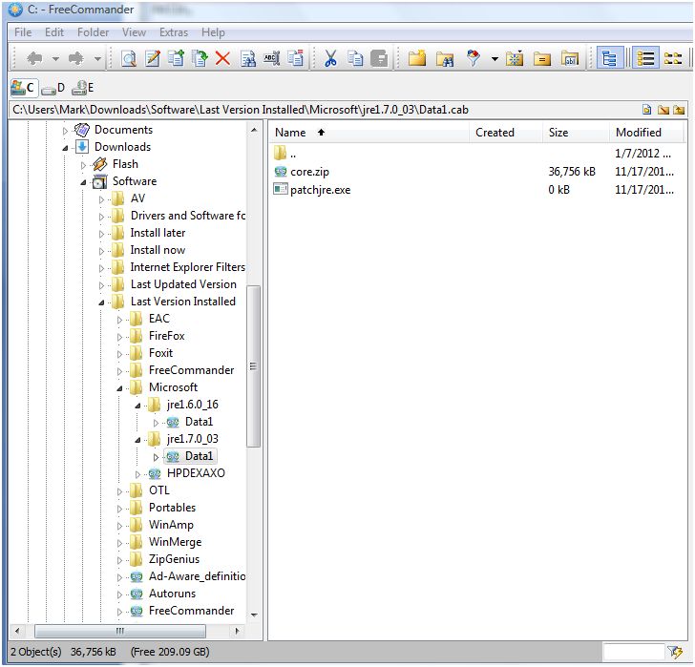Click the file Properties toolbar icon
The width and height of the screenshot is (695, 667).
click(x=295, y=58)
